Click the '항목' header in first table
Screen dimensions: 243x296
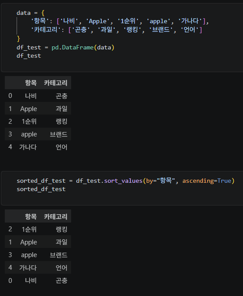pos(31,83)
